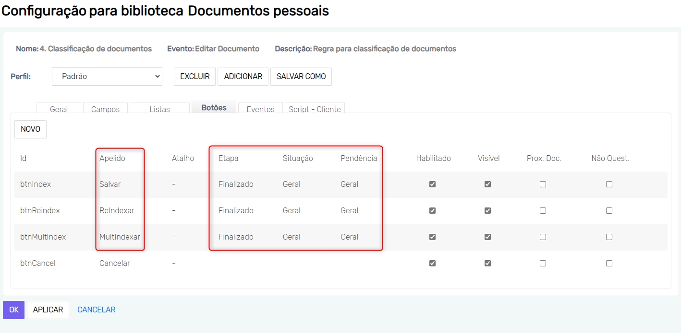Uncheck Visível for btnReindex row
The image size is (681, 333).
[487, 210]
